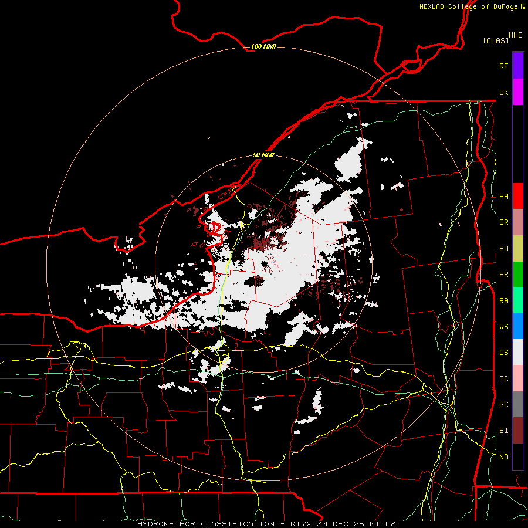Click the HR legend label
Viewport: 528px width, 528px height.
[x=503, y=275]
